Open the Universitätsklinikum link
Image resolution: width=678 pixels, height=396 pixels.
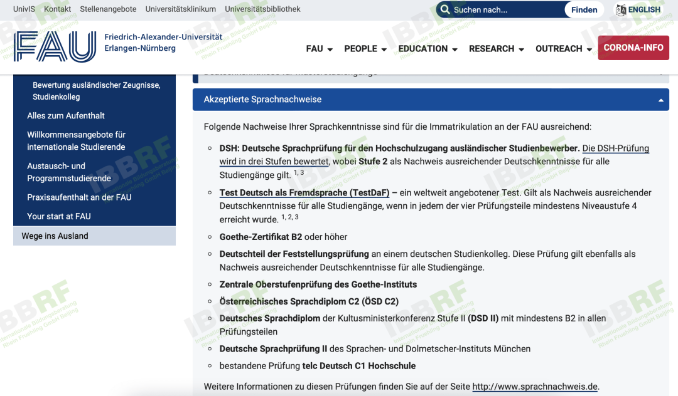181,9
